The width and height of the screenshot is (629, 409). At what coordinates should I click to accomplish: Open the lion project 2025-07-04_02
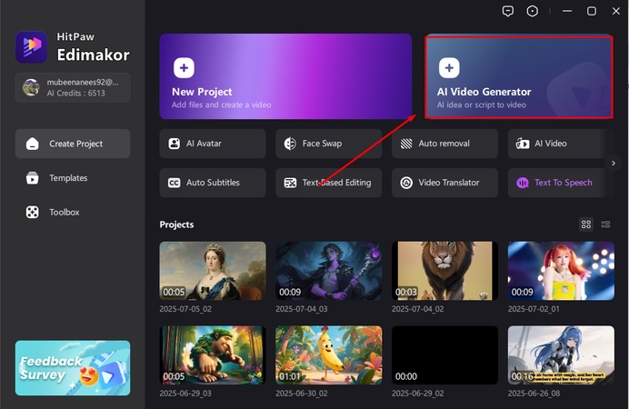(x=444, y=271)
